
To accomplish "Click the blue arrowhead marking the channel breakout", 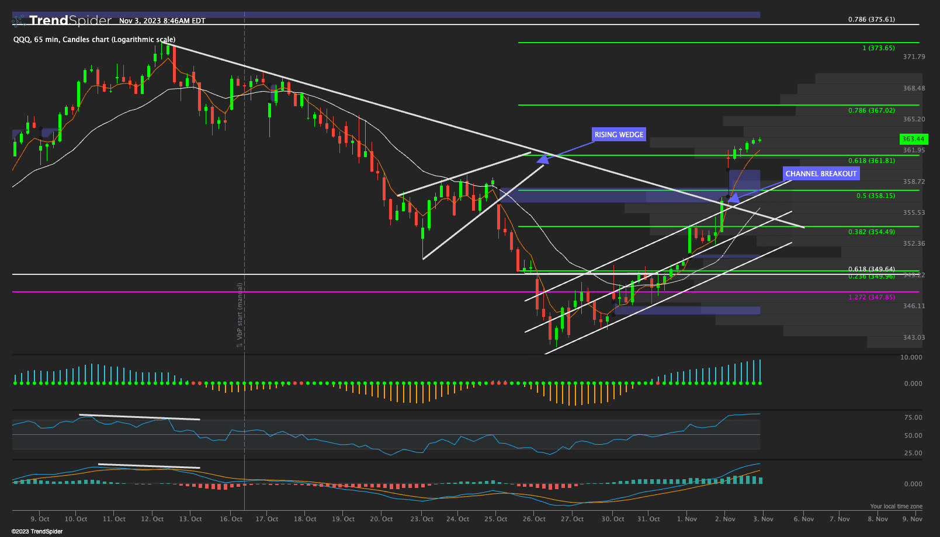I will coord(733,197).
